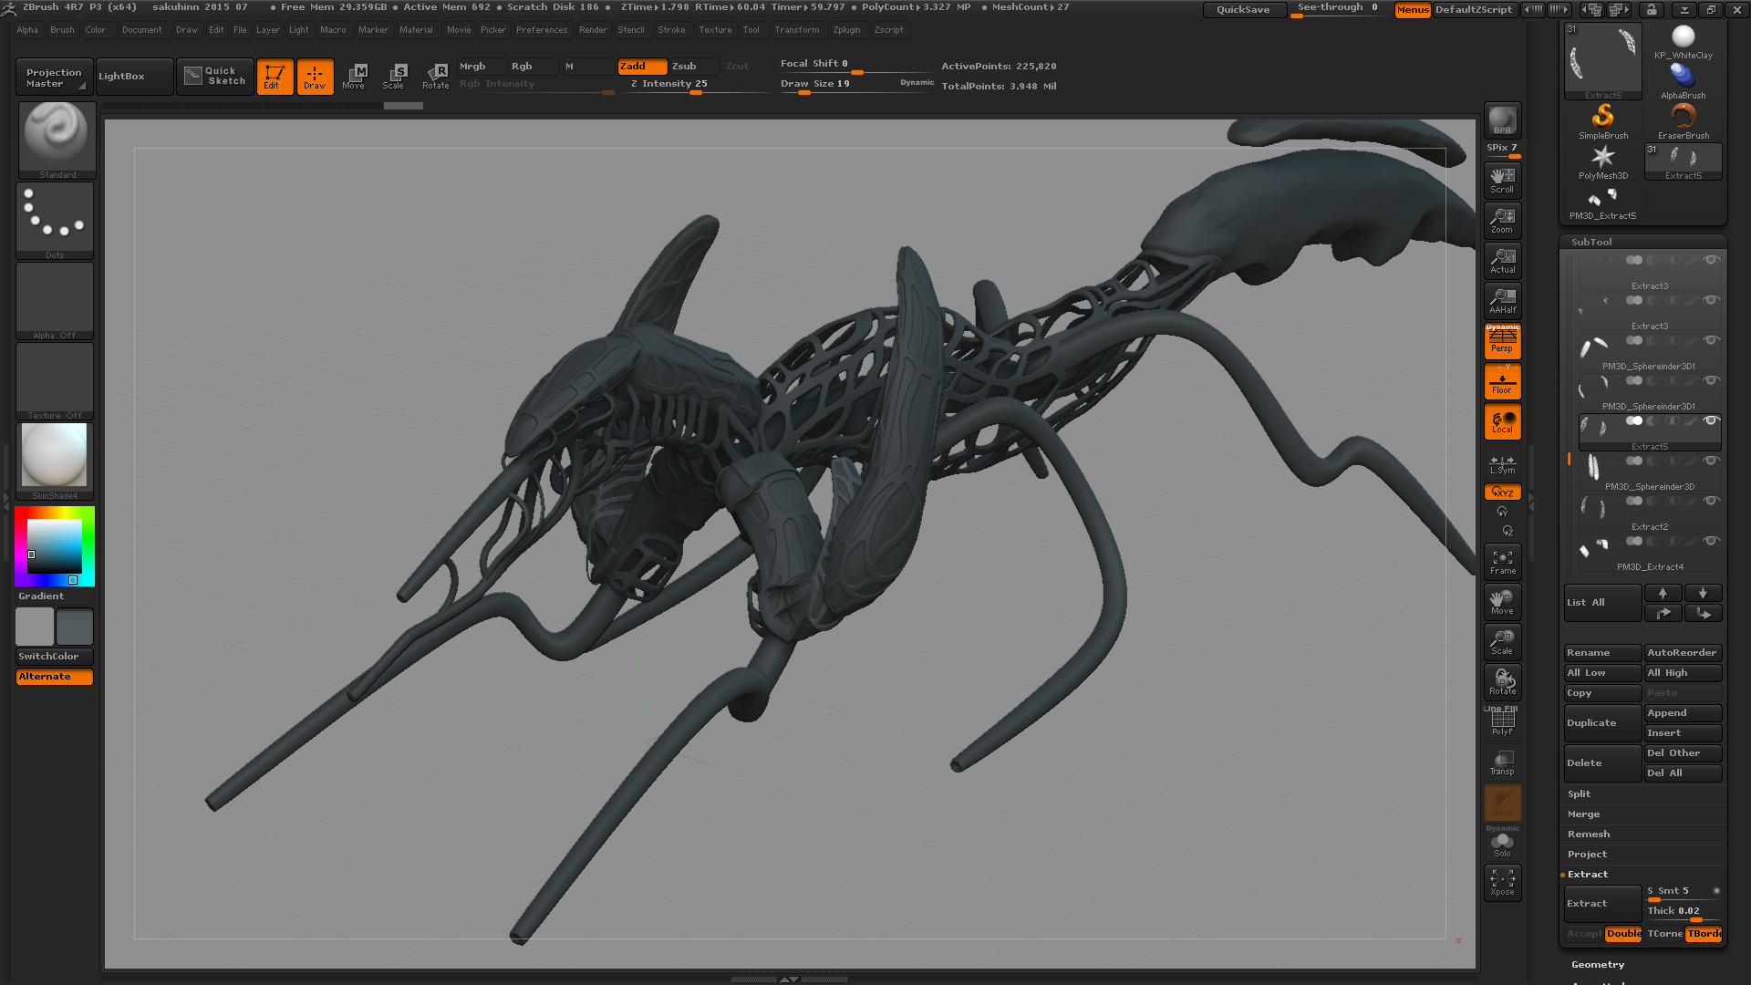Click the right shelf Rotate view icon
This screenshot has height=985, width=1751.
(x=1502, y=681)
